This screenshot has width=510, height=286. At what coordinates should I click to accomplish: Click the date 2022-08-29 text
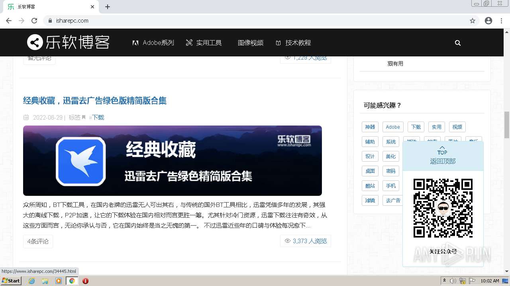(48, 117)
